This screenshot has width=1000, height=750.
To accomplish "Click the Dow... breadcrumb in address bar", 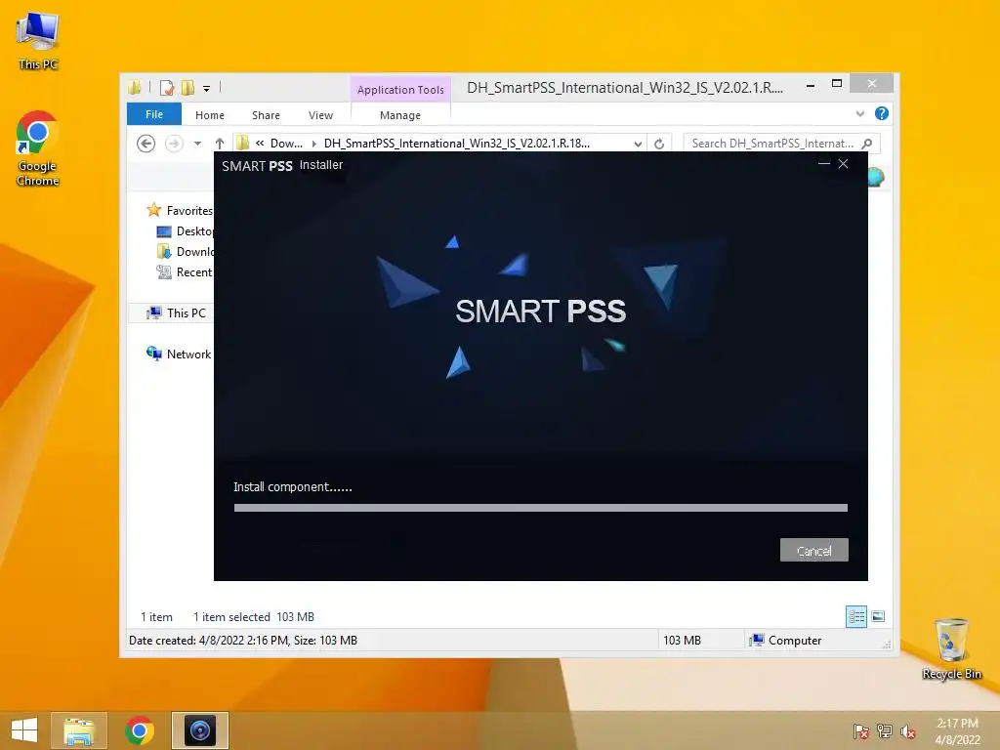I will (x=286, y=144).
